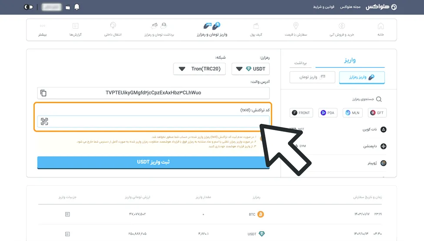Switch to برداشت tab
The height and width of the screenshot is (241, 424).
(300, 63)
